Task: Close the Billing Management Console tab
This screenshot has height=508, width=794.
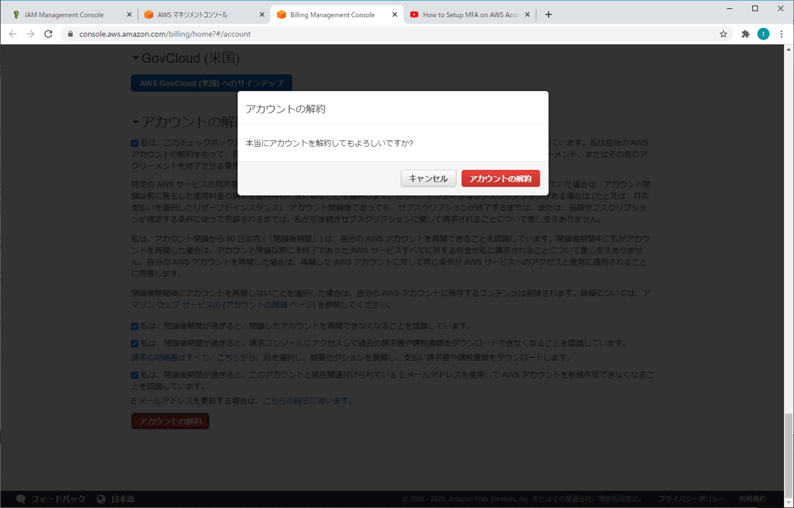Action: pos(394,15)
